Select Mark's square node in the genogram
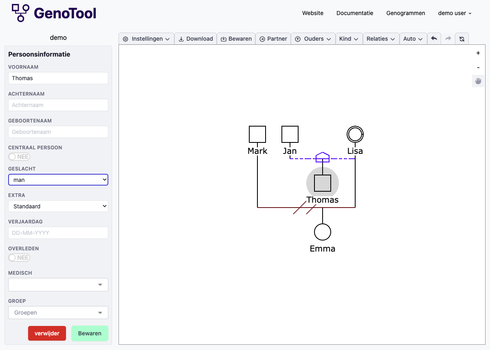Viewport: 490px width, 350px height. [257, 134]
